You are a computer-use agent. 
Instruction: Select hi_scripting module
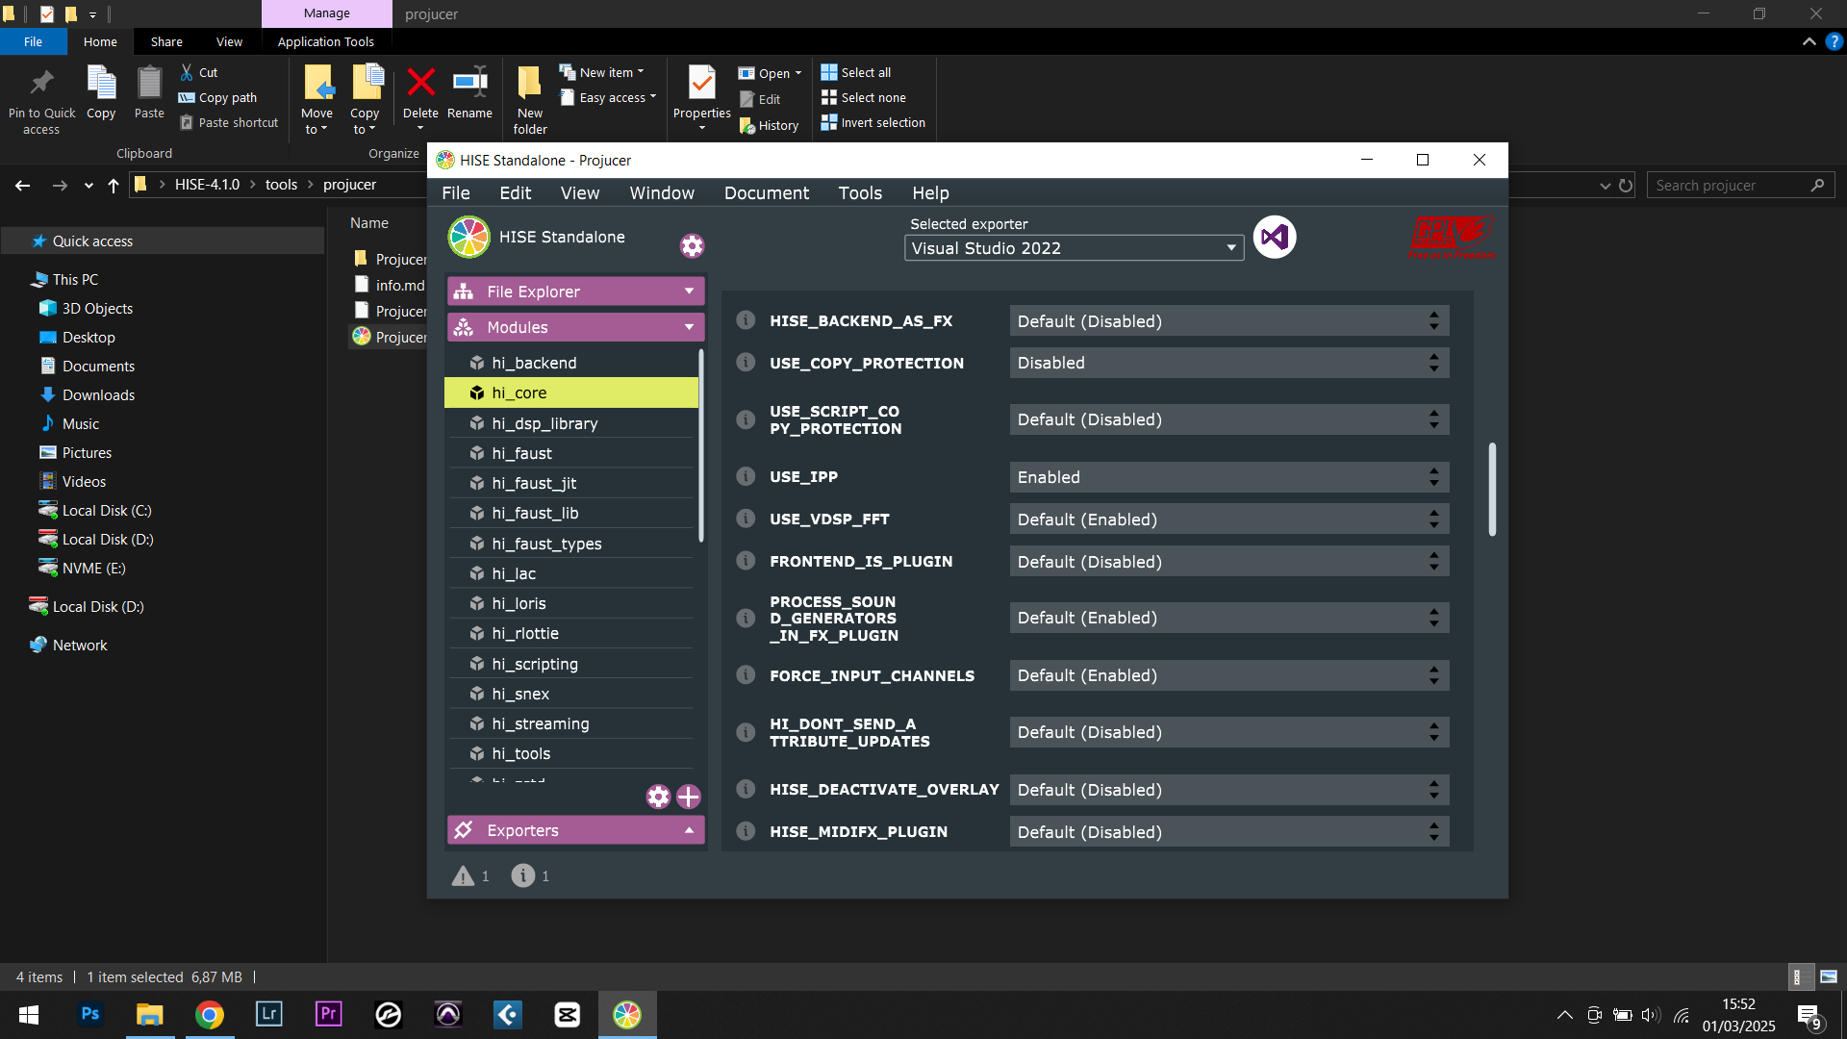click(x=571, y=664)
